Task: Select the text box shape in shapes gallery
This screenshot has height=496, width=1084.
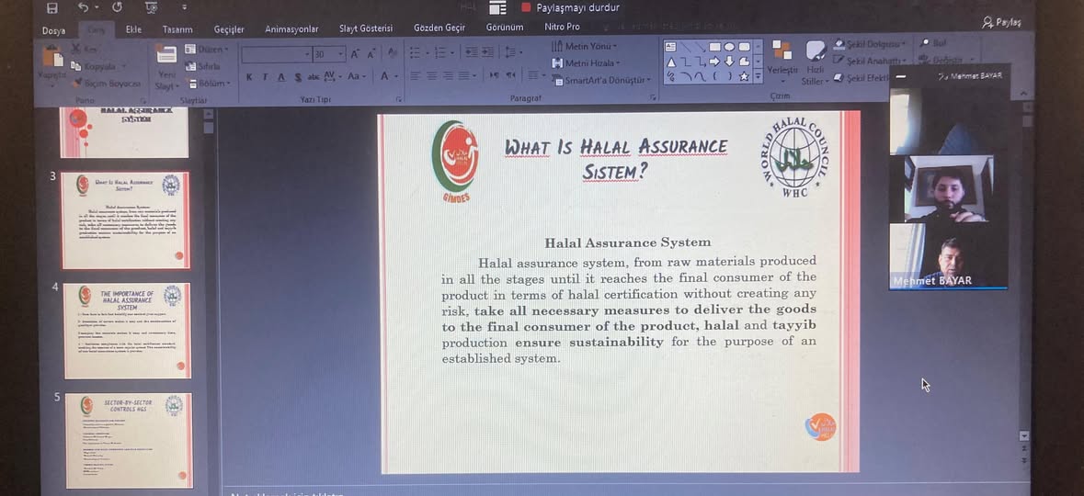Action: 670,47
